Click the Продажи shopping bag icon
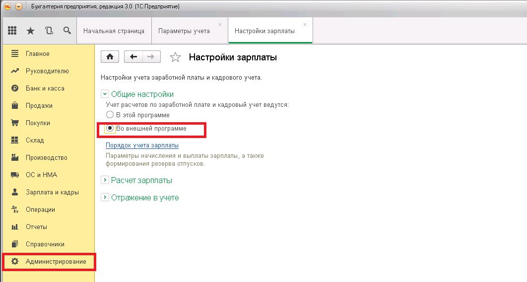This screenshot has height=282, width=527. point(15,105)
